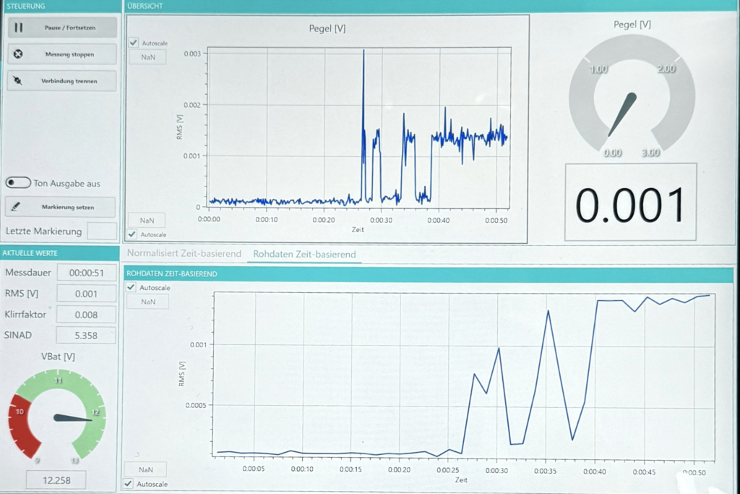Click the upper NaN field in Pegel chart
Screen dimensions: 740x494
click(147, 57)
